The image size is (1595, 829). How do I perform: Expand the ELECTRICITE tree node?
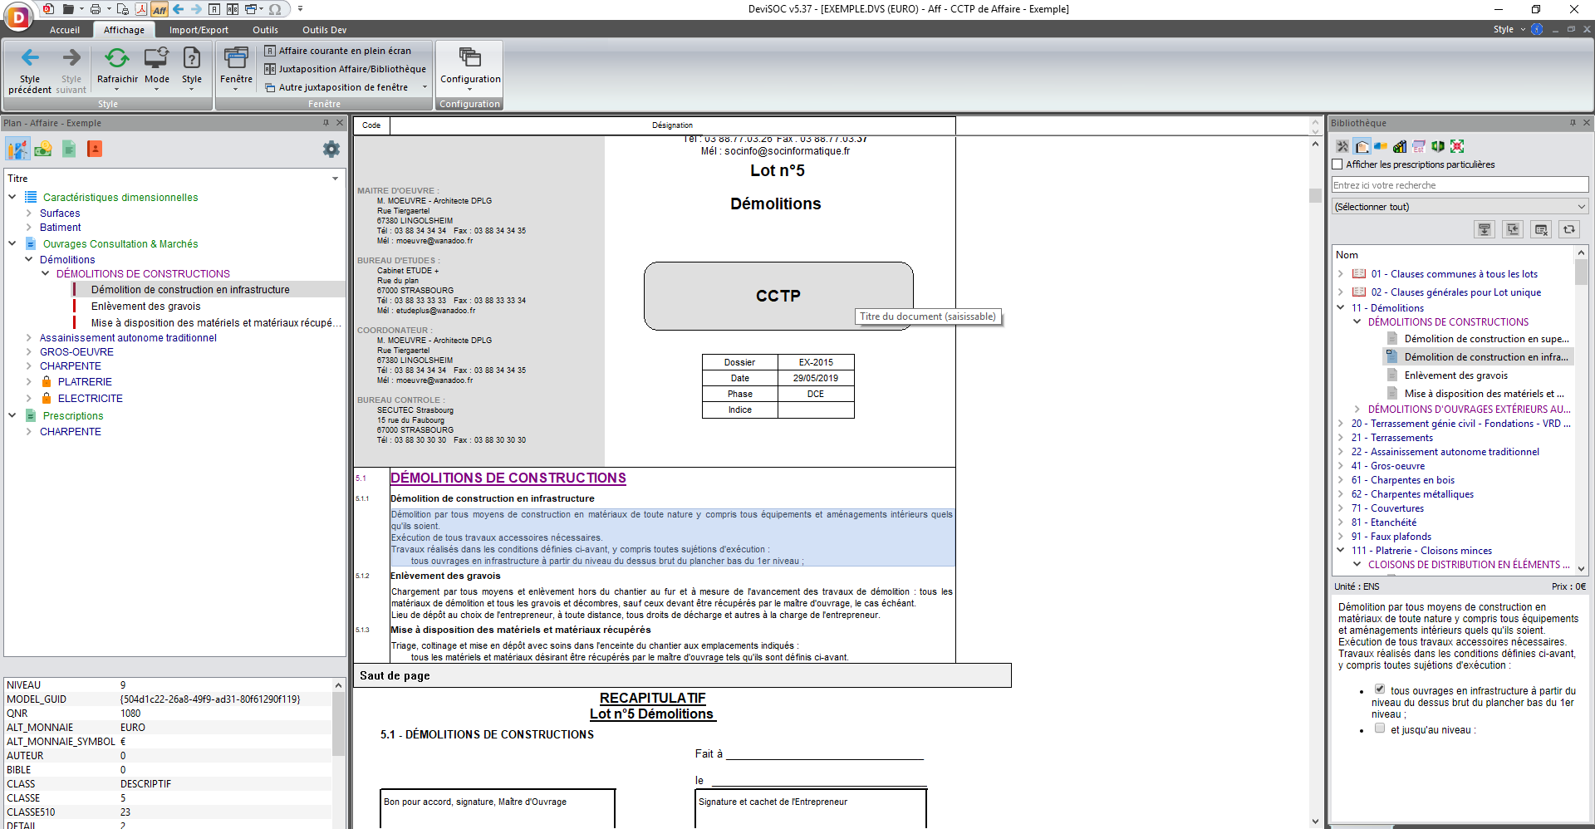[x=29, y=398]
